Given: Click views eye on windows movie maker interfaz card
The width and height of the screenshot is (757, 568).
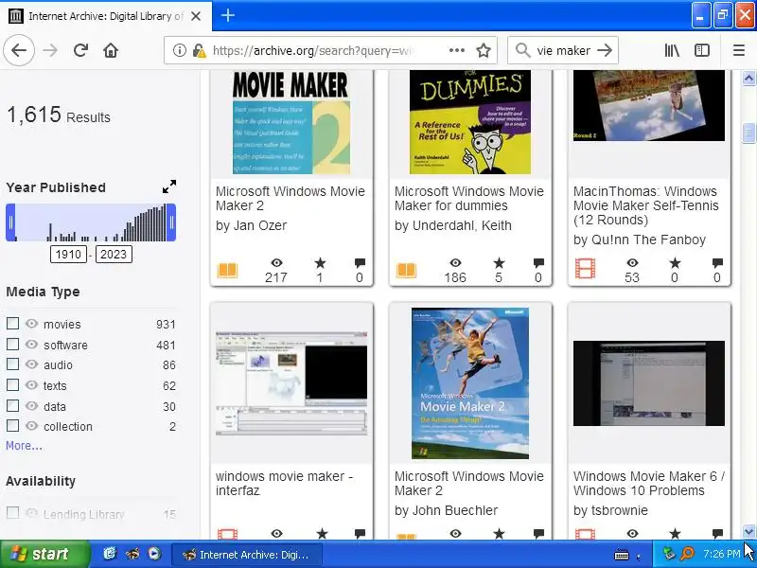Looking at the screenshot, I should 276,533.
